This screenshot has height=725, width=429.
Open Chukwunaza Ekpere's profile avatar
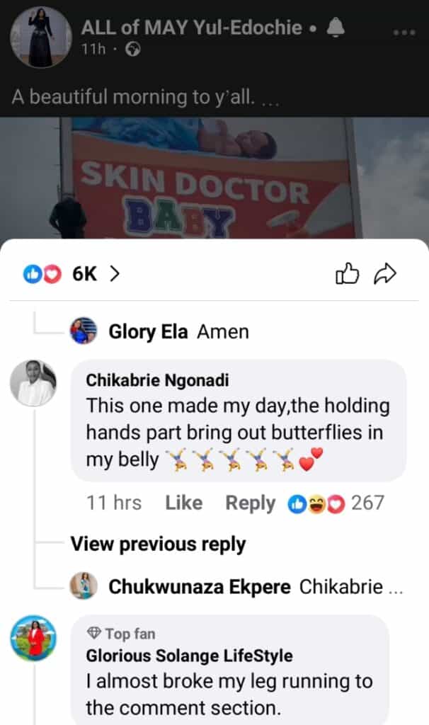(84, 586)
